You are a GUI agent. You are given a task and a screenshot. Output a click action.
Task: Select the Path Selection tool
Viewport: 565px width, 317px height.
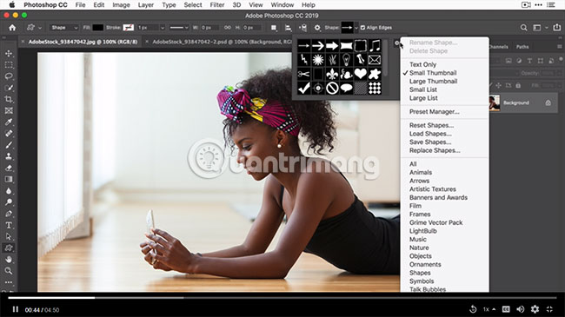pos(9,236)
